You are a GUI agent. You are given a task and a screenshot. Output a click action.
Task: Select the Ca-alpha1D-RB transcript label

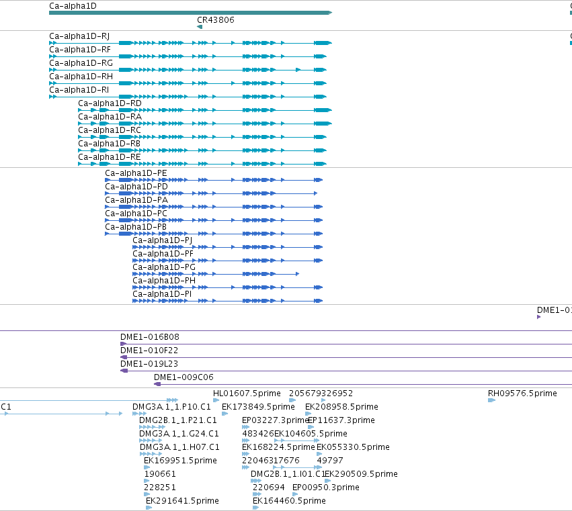[x=109, y=144]
